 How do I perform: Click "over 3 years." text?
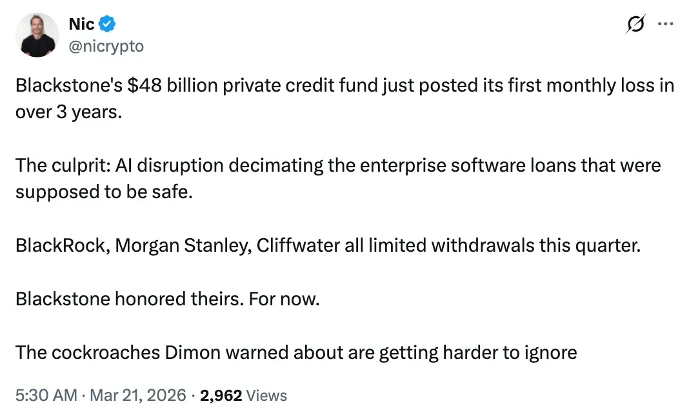click(x=68, y=114)
